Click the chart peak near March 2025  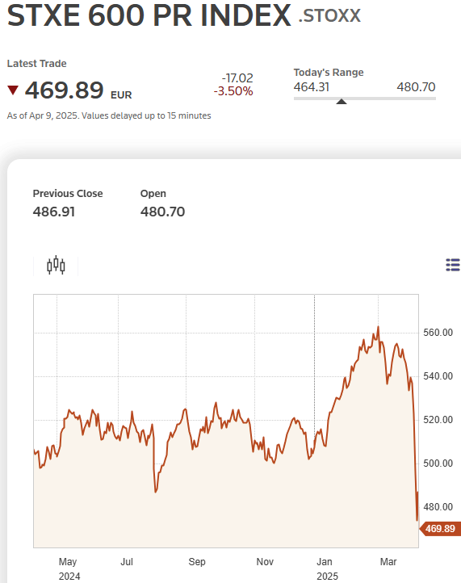pyautogui.click(x=378, y=328)
